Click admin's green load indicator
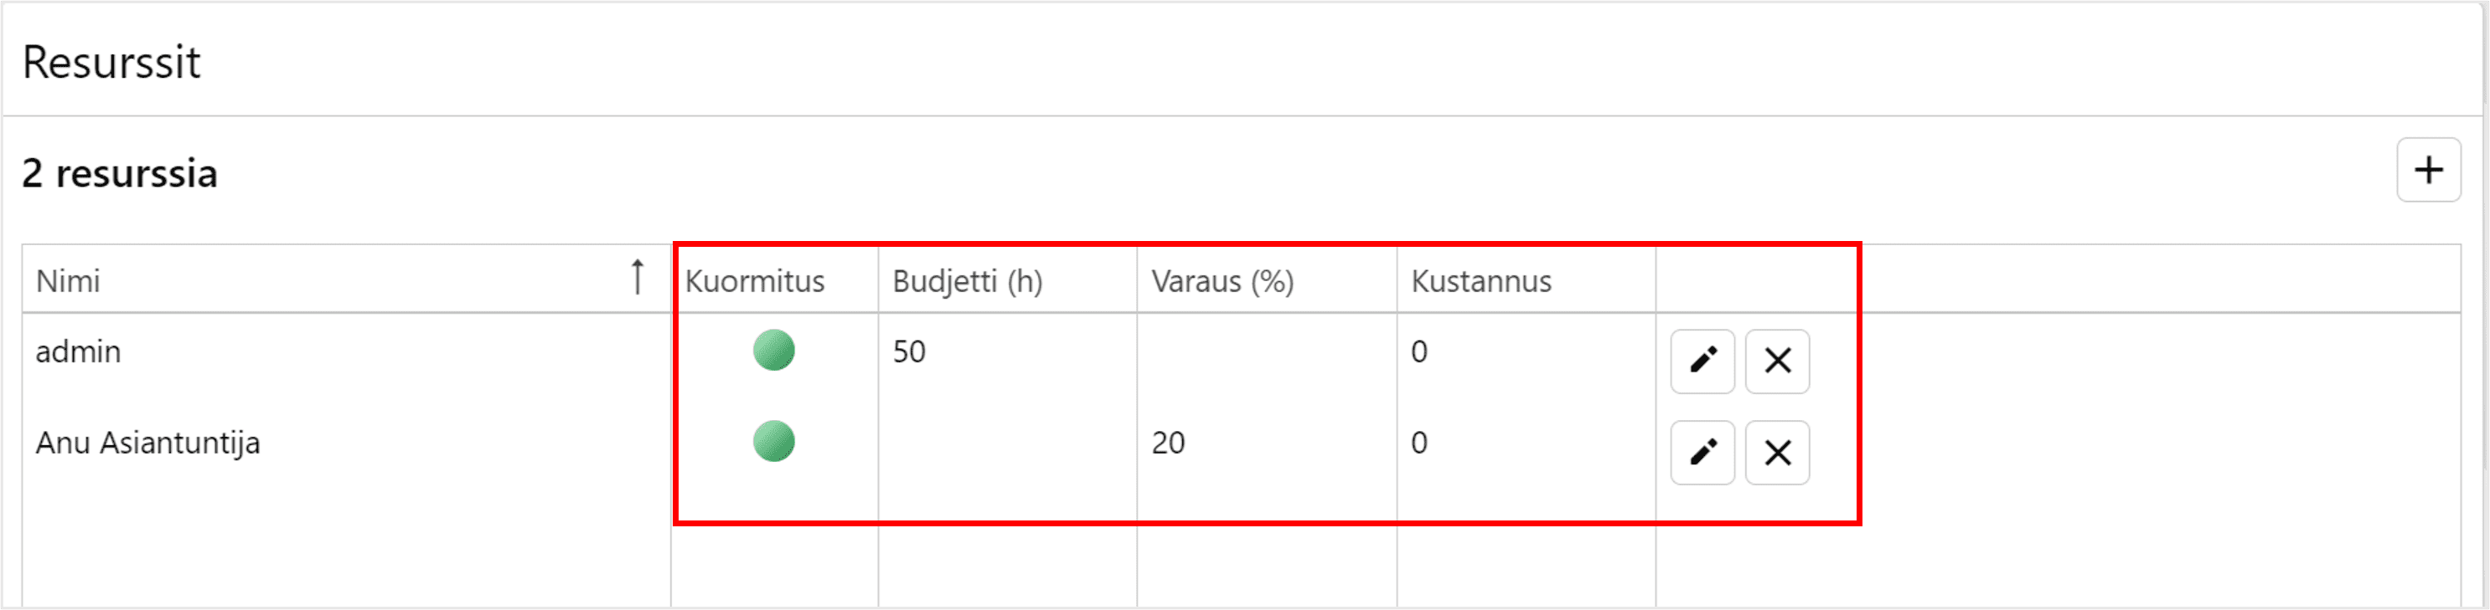 pos(773,351)
